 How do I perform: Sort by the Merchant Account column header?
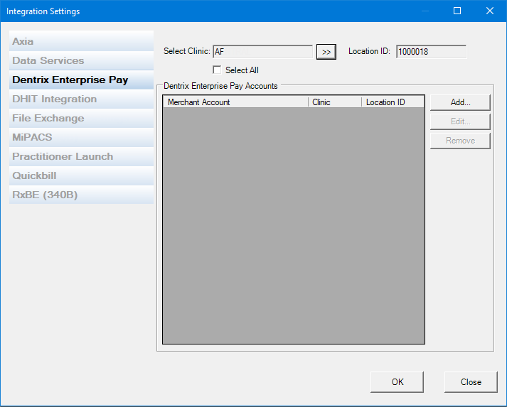[x=235, y=102]
